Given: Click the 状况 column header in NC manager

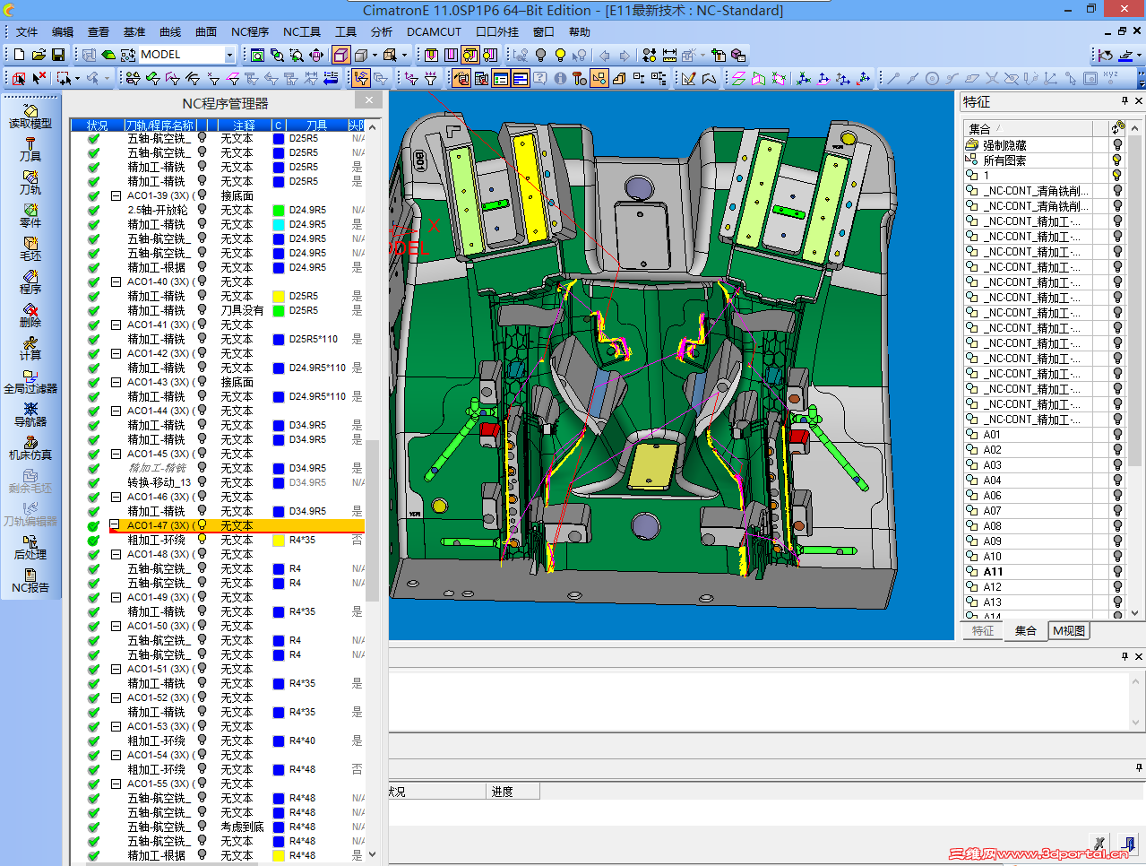Looking at the screenshot, I should 97,126.
